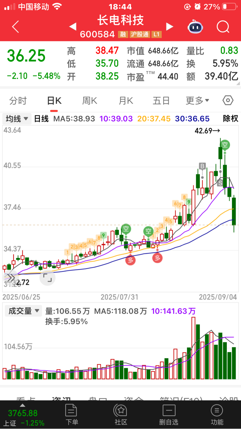Open chart settings hexagon icon
Viewport: 241px width, 429px height.
[228, 100]
